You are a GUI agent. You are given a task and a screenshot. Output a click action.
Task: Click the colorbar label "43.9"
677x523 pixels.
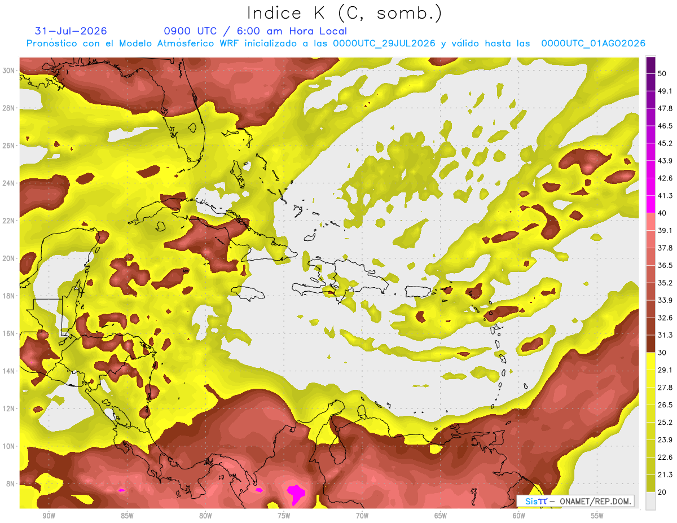coord(665,161)
